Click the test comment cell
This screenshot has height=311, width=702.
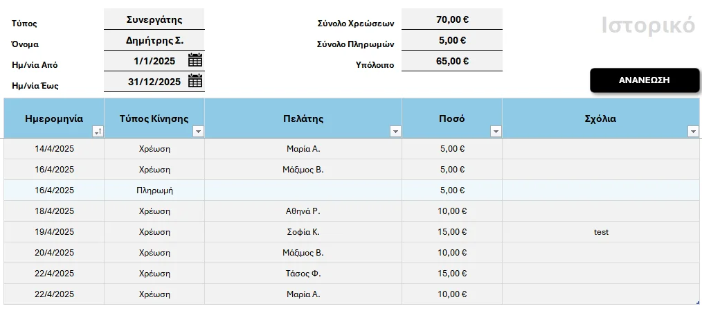pyautogui.click(x=601, y=232)
